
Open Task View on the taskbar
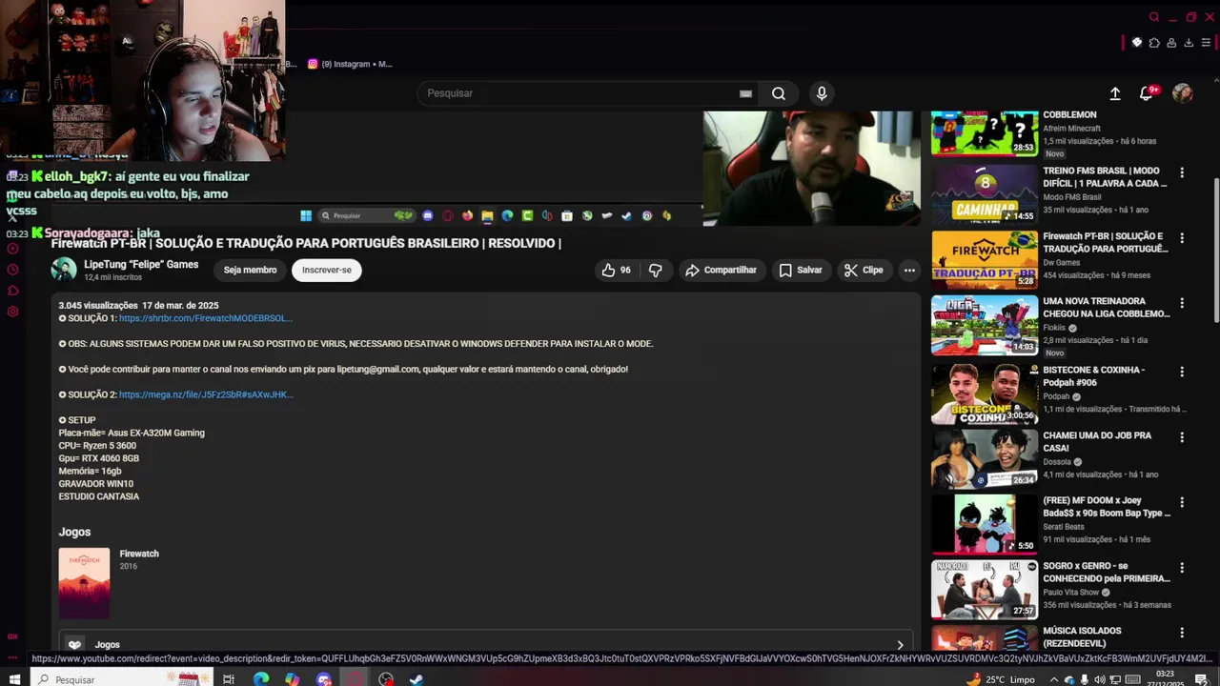click(229, 679)
